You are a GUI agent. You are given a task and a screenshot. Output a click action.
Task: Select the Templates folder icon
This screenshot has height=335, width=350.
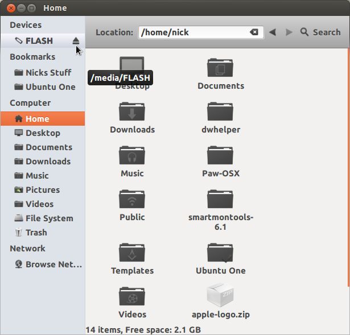(x=132, y=253)
